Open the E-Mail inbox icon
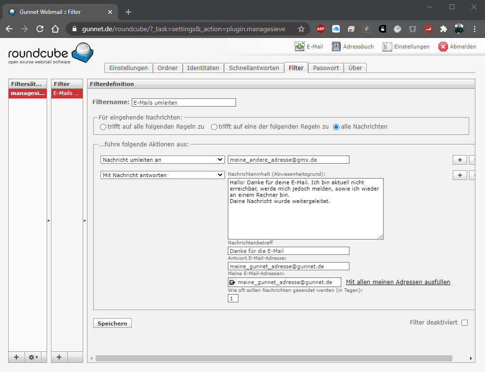Screen dimensions: 485x372 pyautogui.click(x=299, y=47)
